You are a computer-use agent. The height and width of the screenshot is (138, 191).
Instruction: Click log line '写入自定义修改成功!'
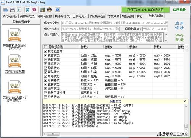pos(86,126)
